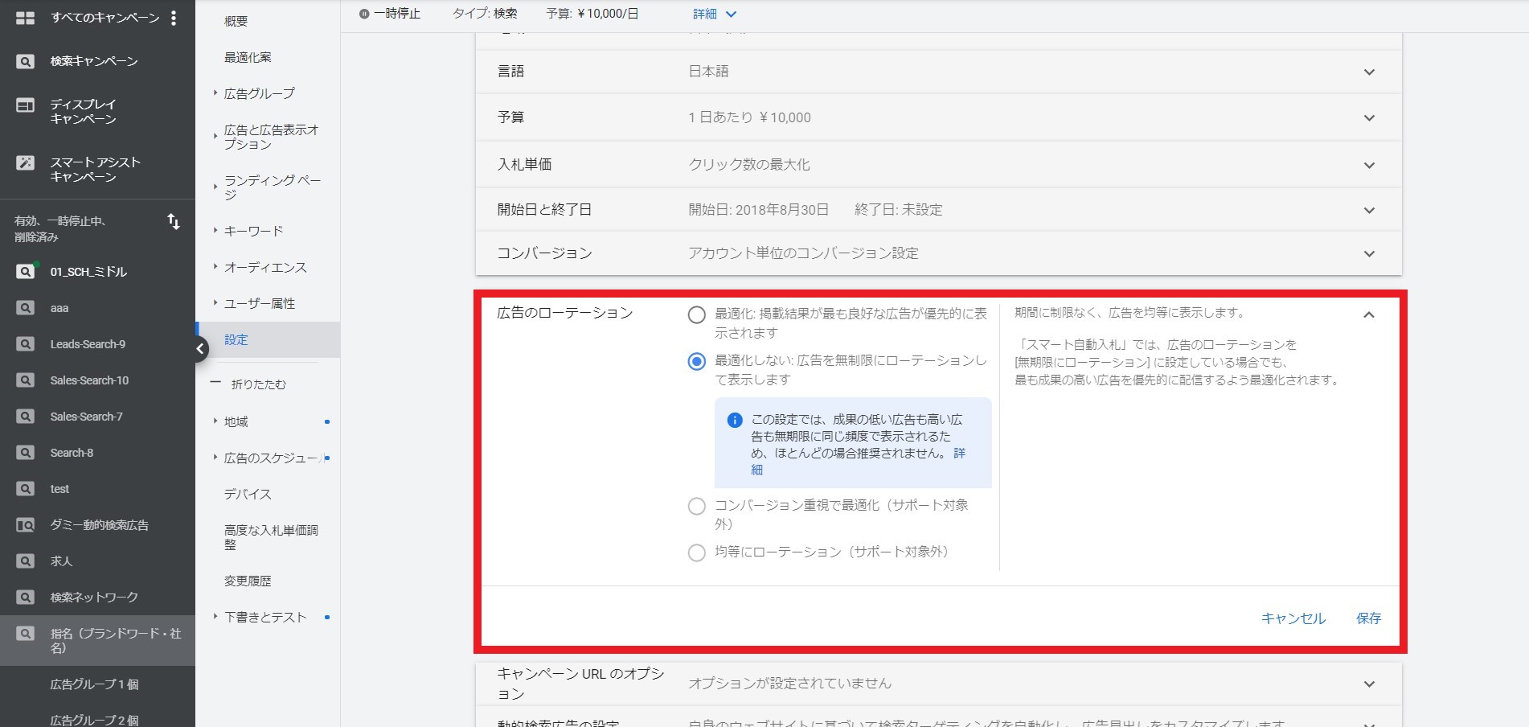Viewport: 1529px width, 727px height.
Task: Click the 求人 campaign icon
Action: pos(25,561)
